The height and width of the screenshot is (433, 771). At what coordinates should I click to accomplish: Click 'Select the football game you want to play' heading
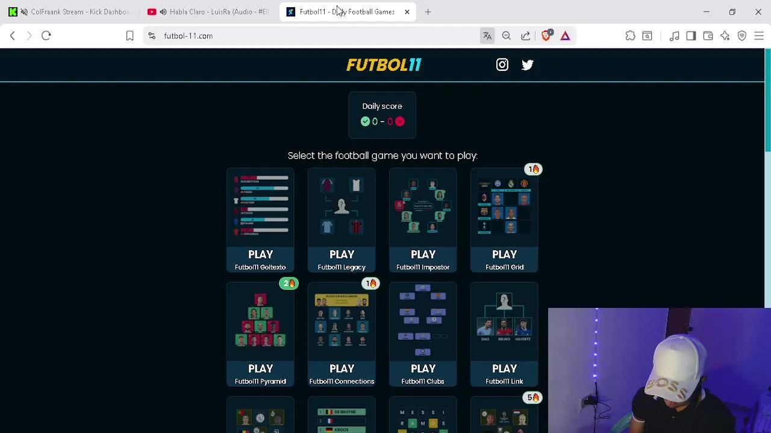coord(382,156)
